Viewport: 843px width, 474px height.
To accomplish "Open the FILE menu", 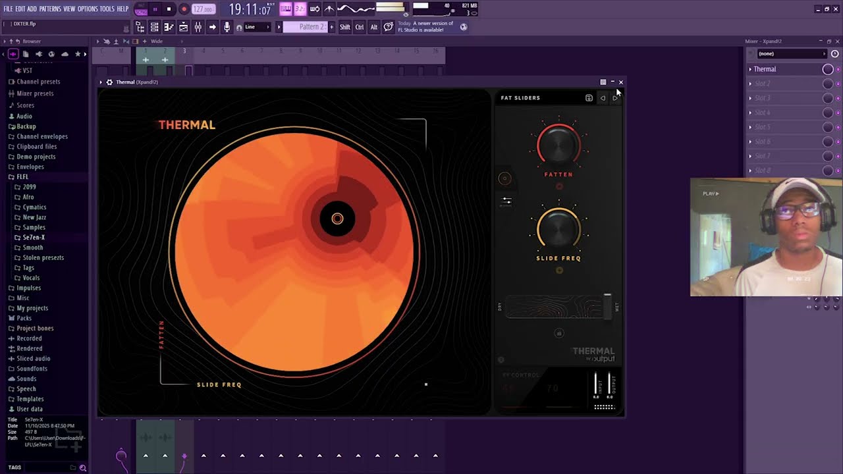I will (x=8, y=9).
